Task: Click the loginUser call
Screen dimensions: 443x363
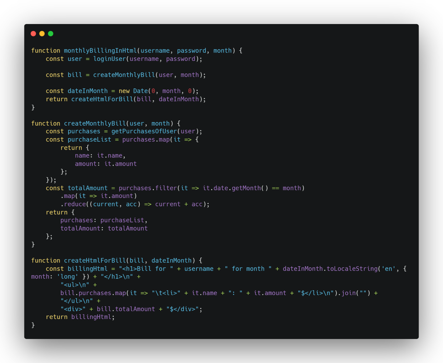Action: click(110, 59)
